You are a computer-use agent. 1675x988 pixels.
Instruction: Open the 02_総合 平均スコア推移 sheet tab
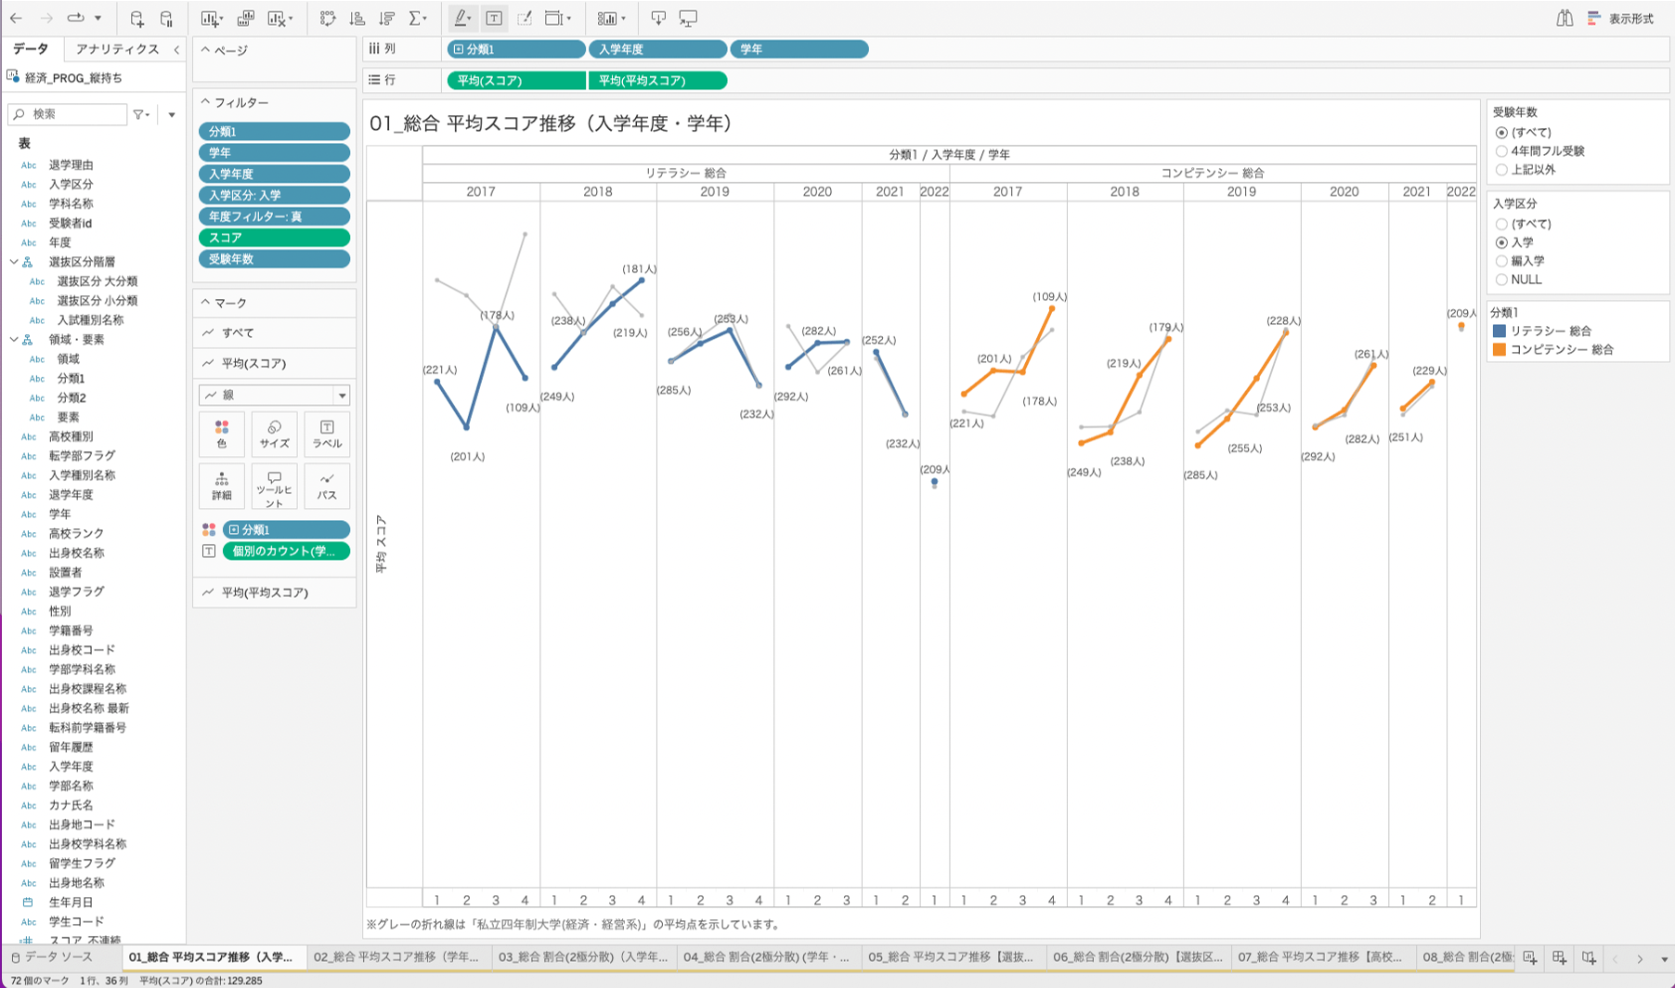click(396, 957)
